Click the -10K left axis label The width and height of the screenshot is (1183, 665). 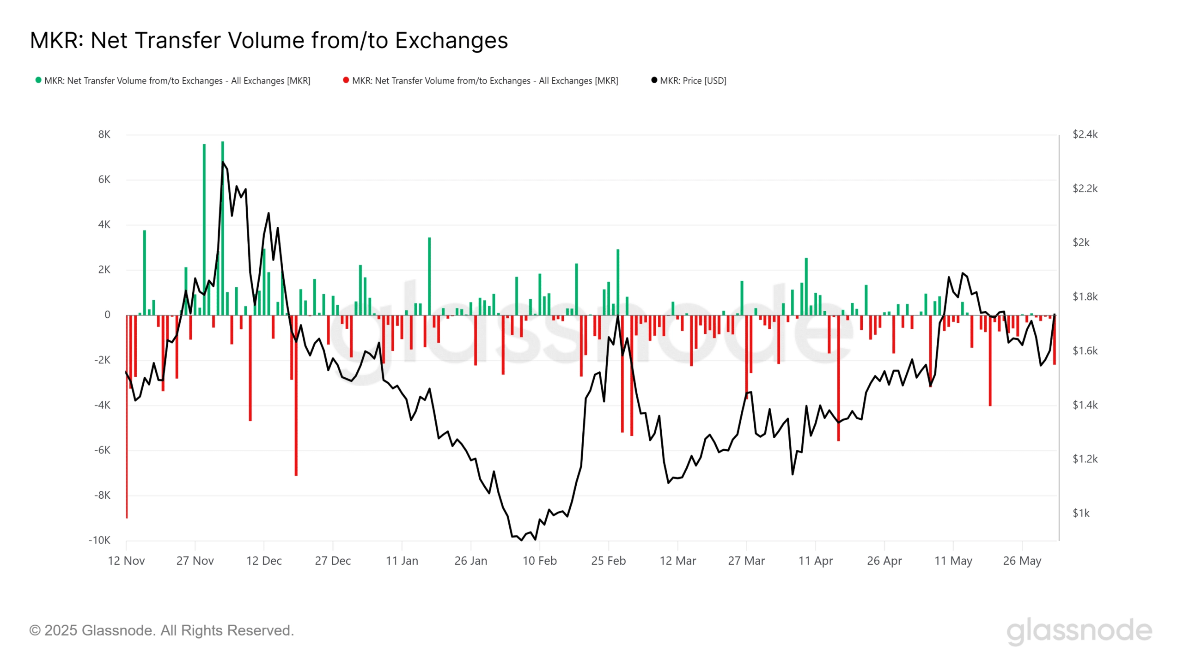pyautogui.click(x=99, y=540)
